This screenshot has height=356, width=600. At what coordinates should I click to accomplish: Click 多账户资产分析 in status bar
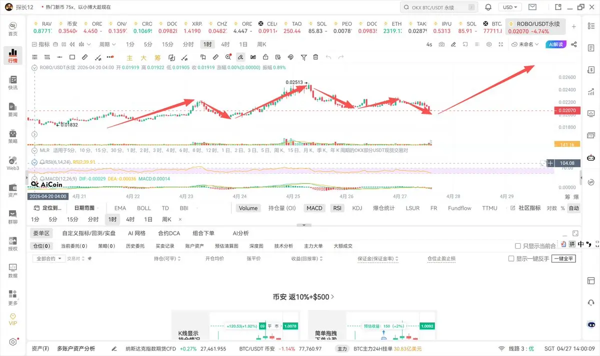tap(75, 349)
